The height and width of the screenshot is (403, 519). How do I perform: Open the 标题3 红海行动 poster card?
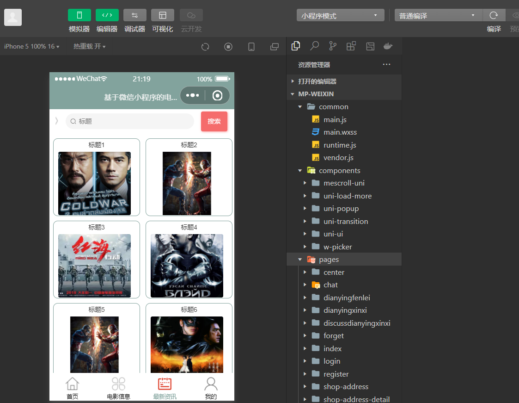point(97,260)
